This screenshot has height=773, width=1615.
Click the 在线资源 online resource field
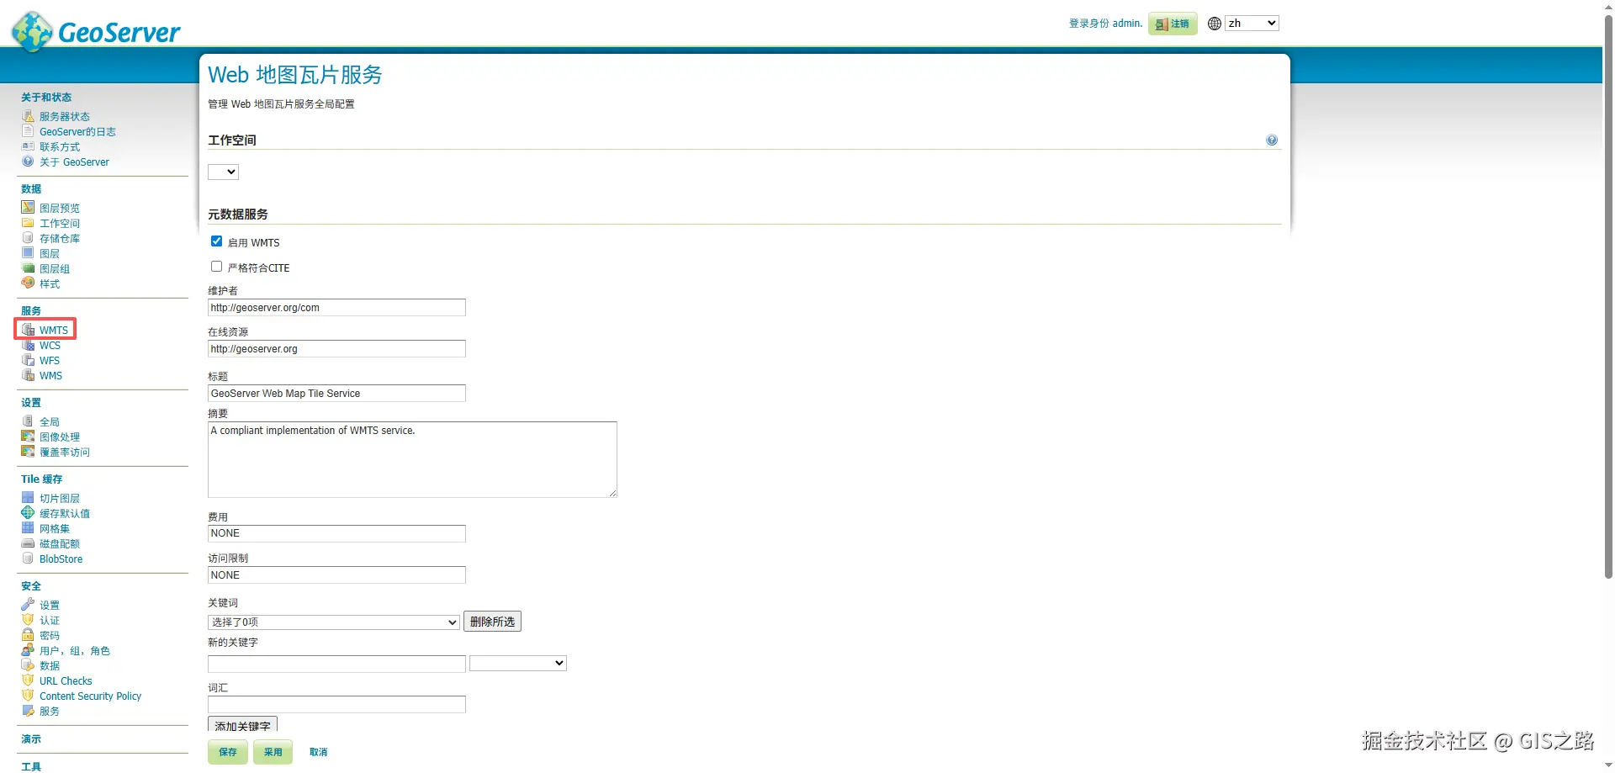tap(336, 349)
